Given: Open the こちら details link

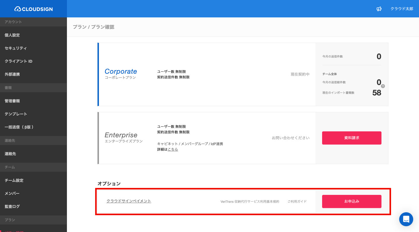Looking at the screenshot, I should [173, 149].
